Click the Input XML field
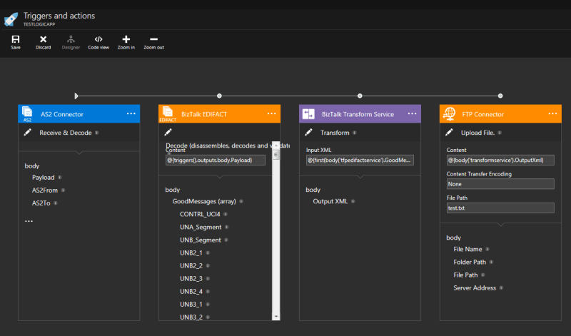571x336 pixels. [360, 161]
